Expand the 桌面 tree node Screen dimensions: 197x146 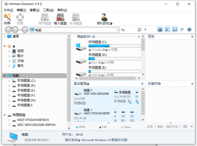click(5, 36)
